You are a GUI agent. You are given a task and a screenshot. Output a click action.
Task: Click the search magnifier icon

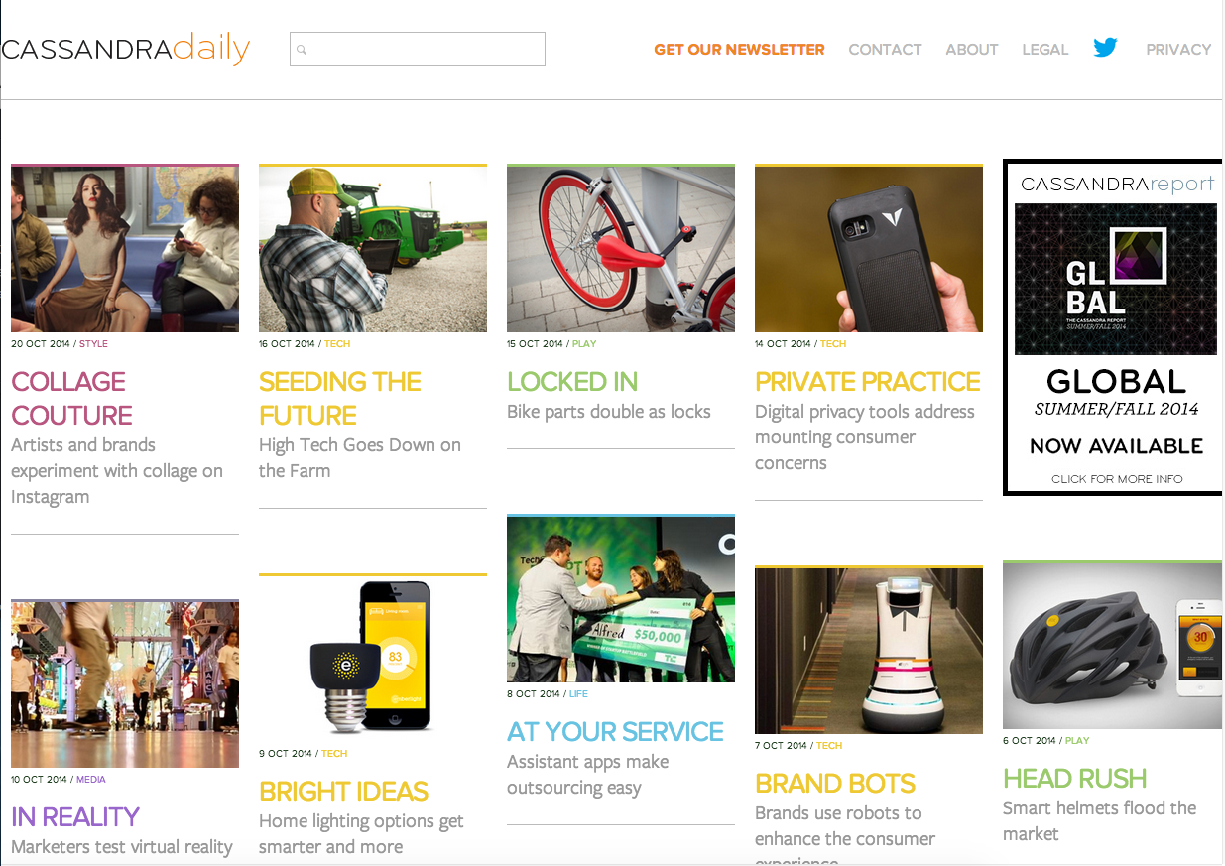pos(303,50)
